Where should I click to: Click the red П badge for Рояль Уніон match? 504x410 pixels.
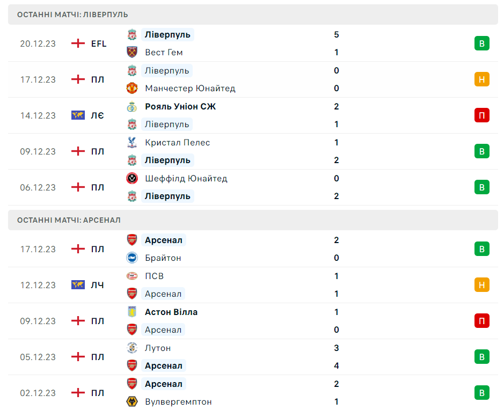481,115
